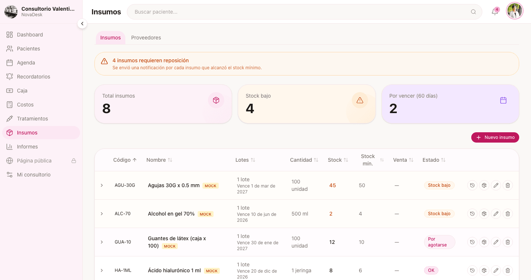Open the Agenda section

[41, 63]
